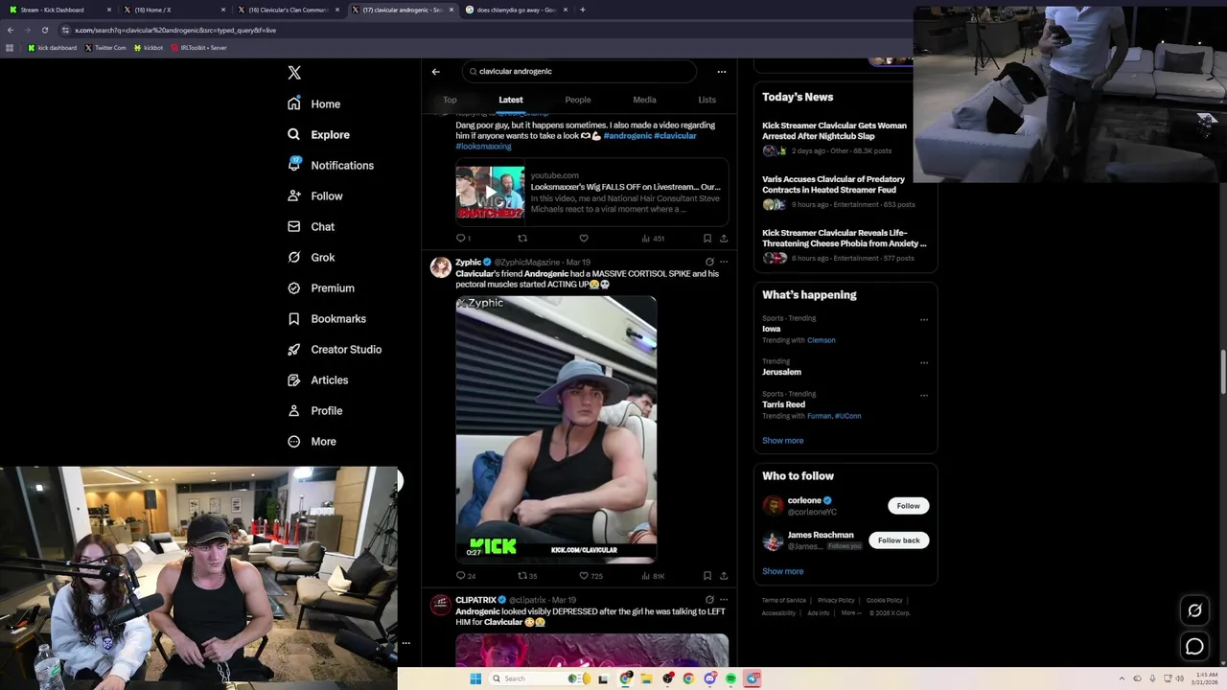Image resolution: width=1227 pixels, height=690 pixels.
Task: Open the Cheese Phobia news story
Action: point(845,238)
